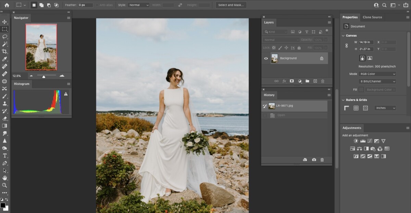Screen dimensions: 411x213
Task: Delete layer using Layers trash icon
Action: [322, 81]
